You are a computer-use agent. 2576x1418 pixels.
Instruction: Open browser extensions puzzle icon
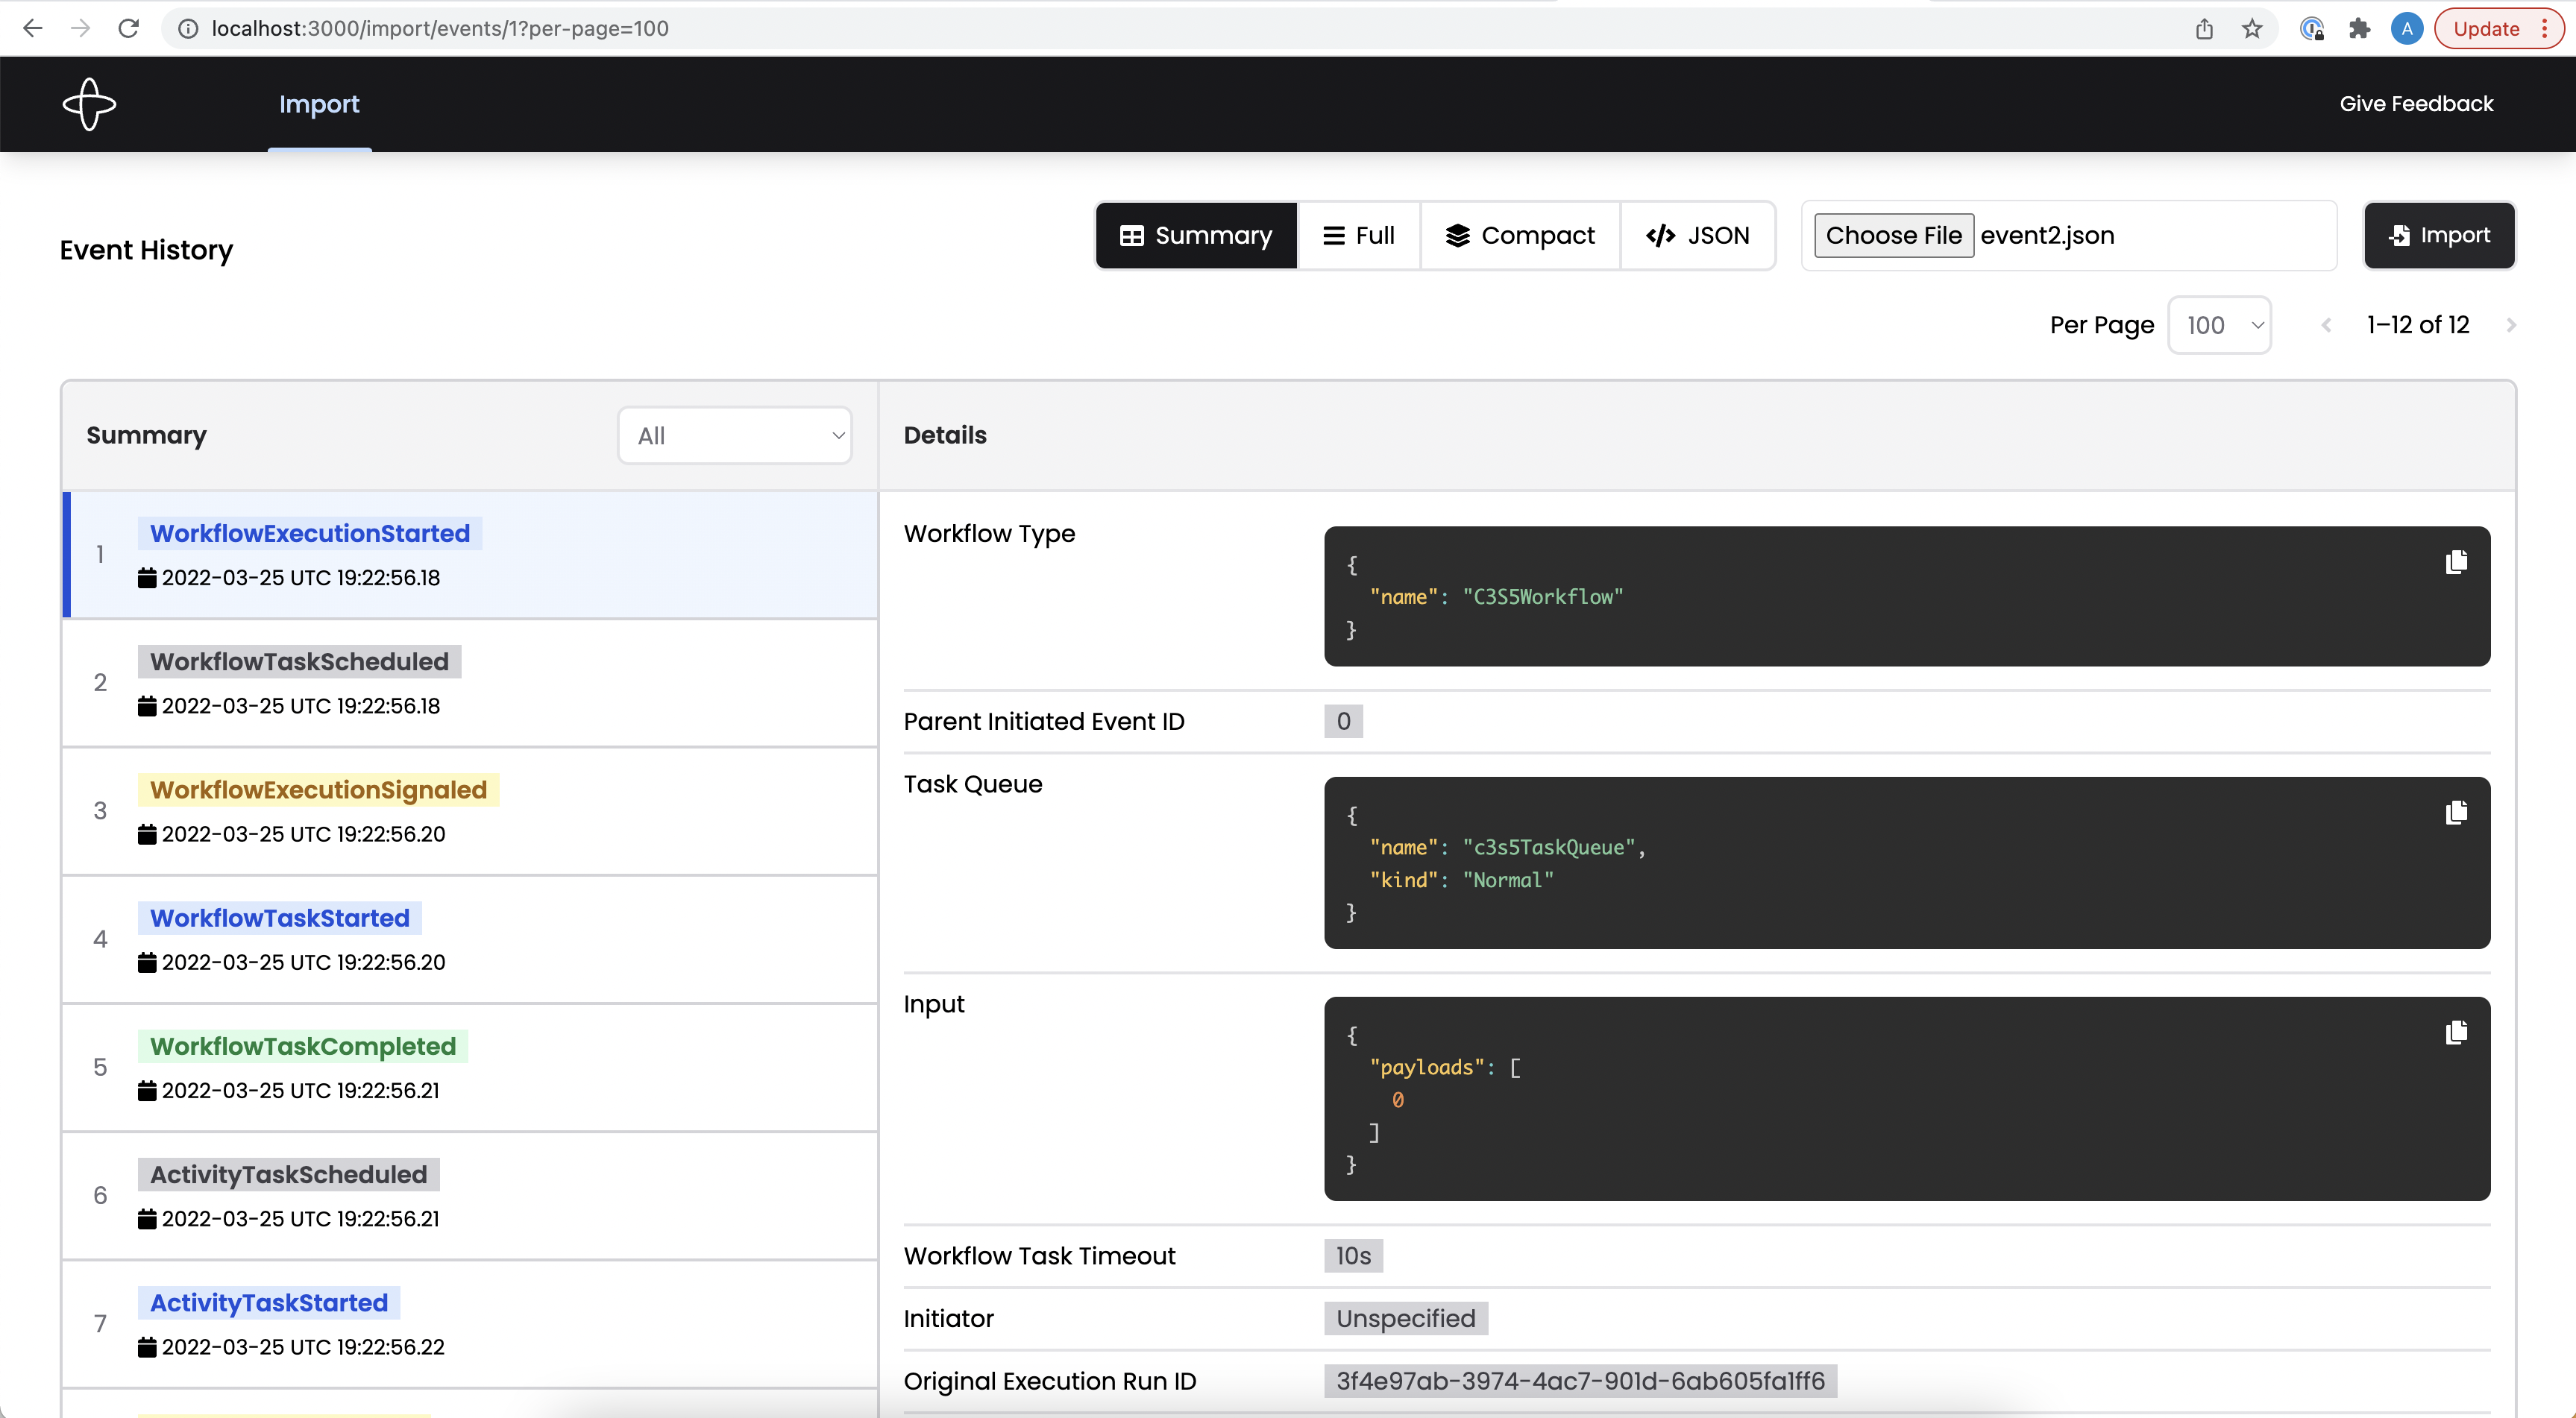pyautogui.click(x=2360, y=28)
